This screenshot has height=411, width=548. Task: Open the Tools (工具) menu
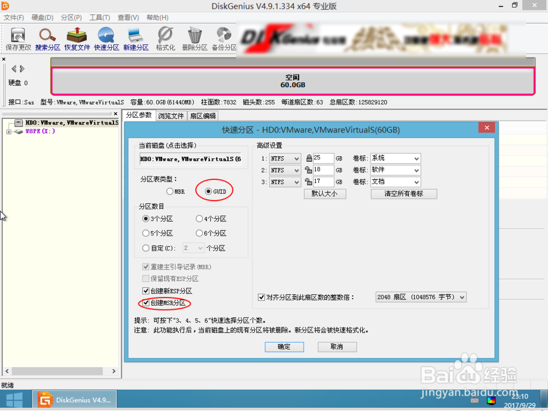click(100, 18)
